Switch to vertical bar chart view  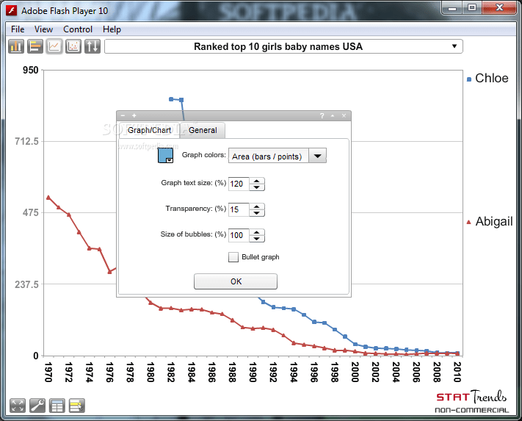[16, 46]
